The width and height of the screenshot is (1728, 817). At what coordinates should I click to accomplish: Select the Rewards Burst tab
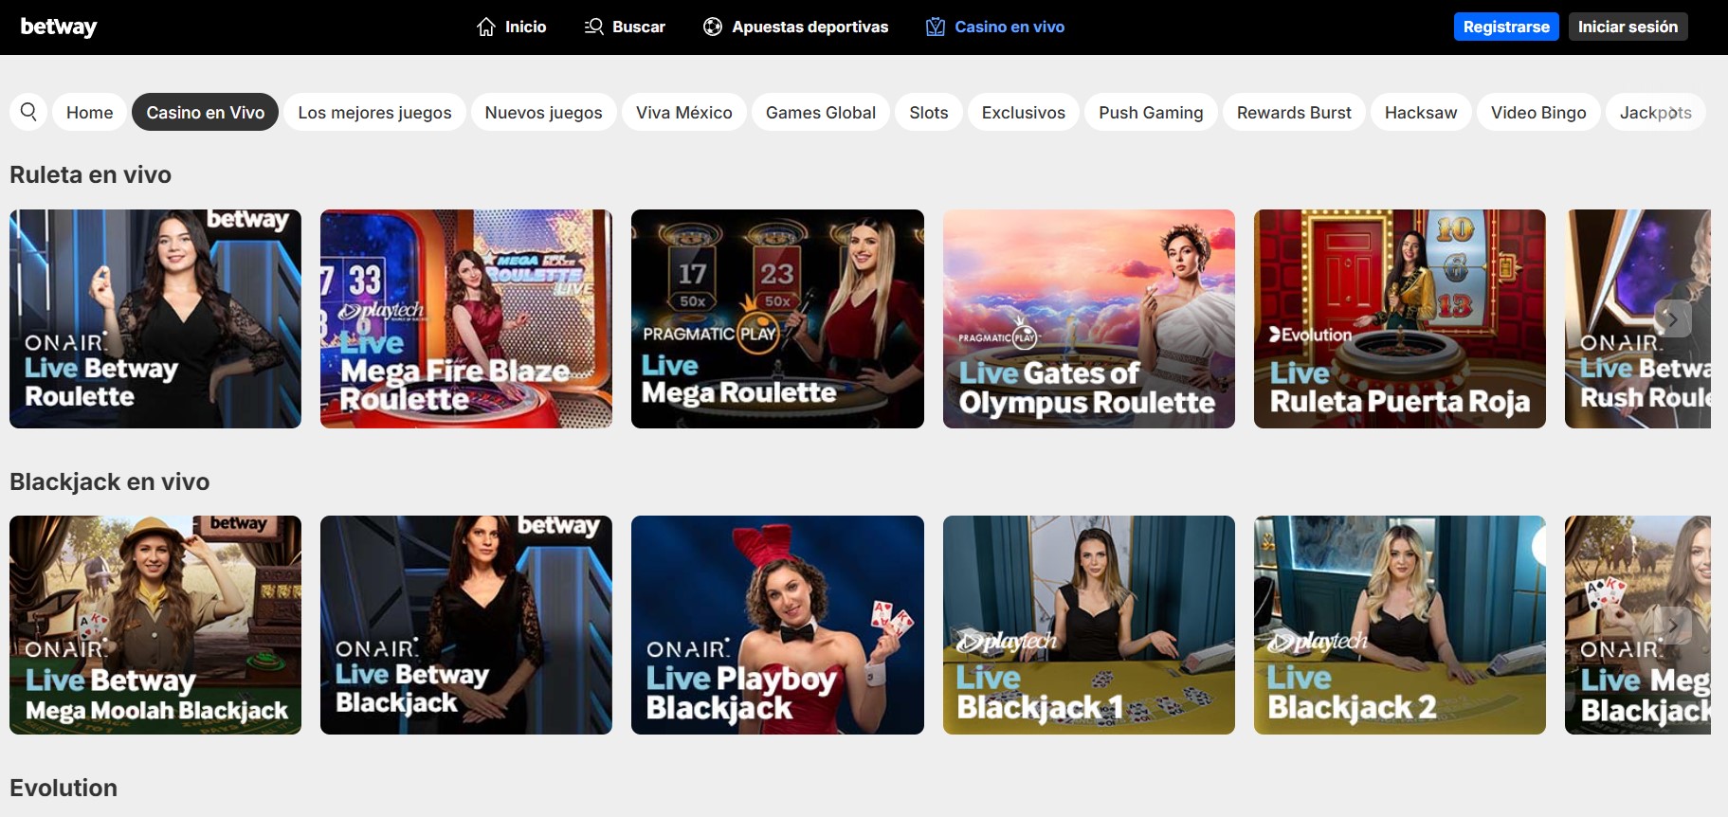(x=1294, y=112)
